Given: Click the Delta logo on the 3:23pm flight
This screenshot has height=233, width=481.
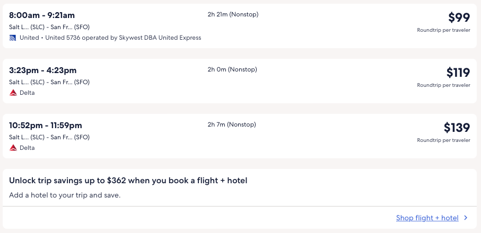Looking at the screenshot, I should [13, 93].
